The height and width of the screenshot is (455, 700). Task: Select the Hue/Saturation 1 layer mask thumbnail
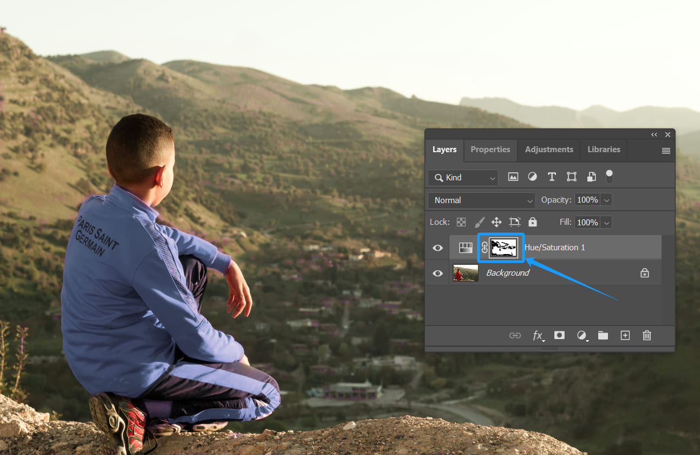tap(504, 248)
